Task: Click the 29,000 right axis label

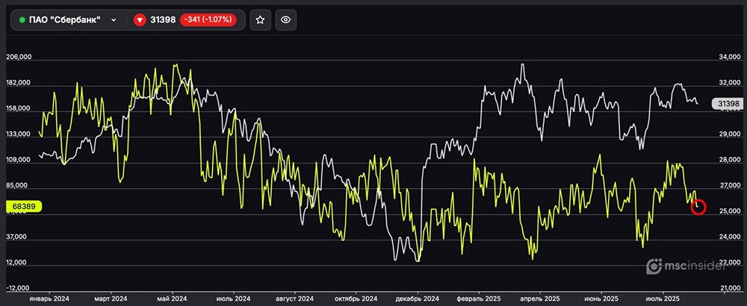Action: pos(729,134)
